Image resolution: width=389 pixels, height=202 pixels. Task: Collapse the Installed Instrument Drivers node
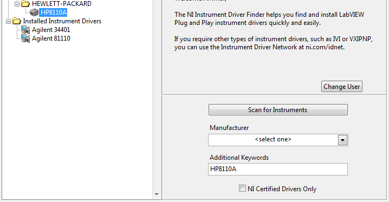click(8, 21)
